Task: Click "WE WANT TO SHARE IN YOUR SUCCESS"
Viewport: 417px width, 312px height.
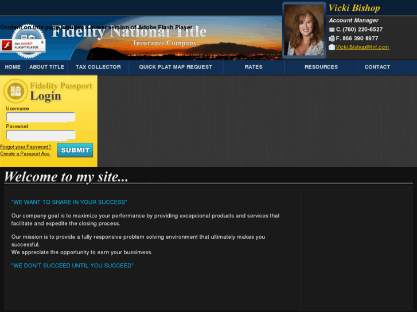Action: pos(69,202)
